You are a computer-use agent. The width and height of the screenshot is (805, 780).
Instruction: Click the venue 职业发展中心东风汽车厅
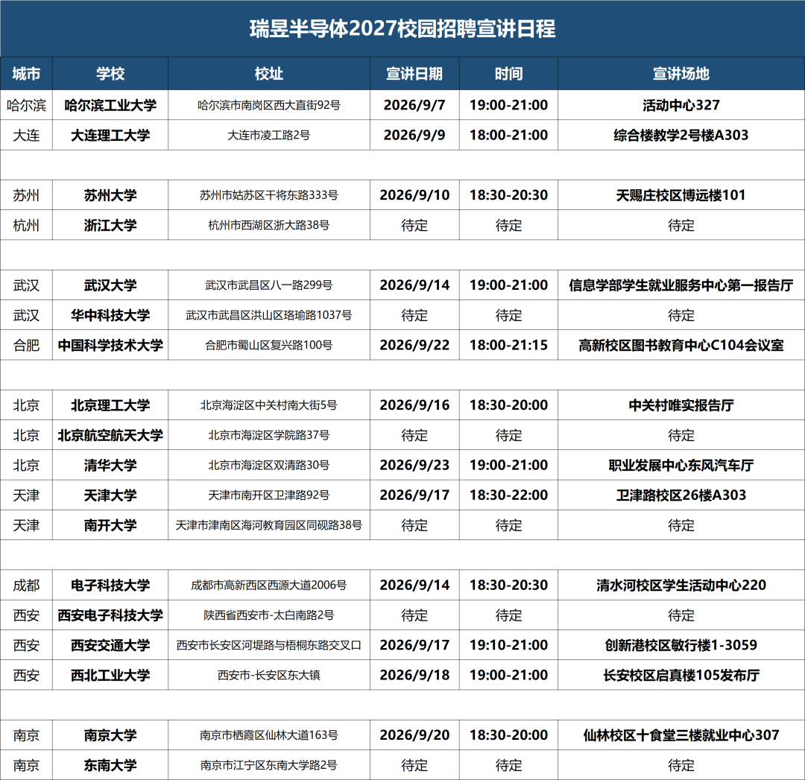[x=681, y=466]
